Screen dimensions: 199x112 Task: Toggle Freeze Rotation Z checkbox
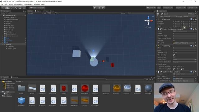click(x=182, y=69)
